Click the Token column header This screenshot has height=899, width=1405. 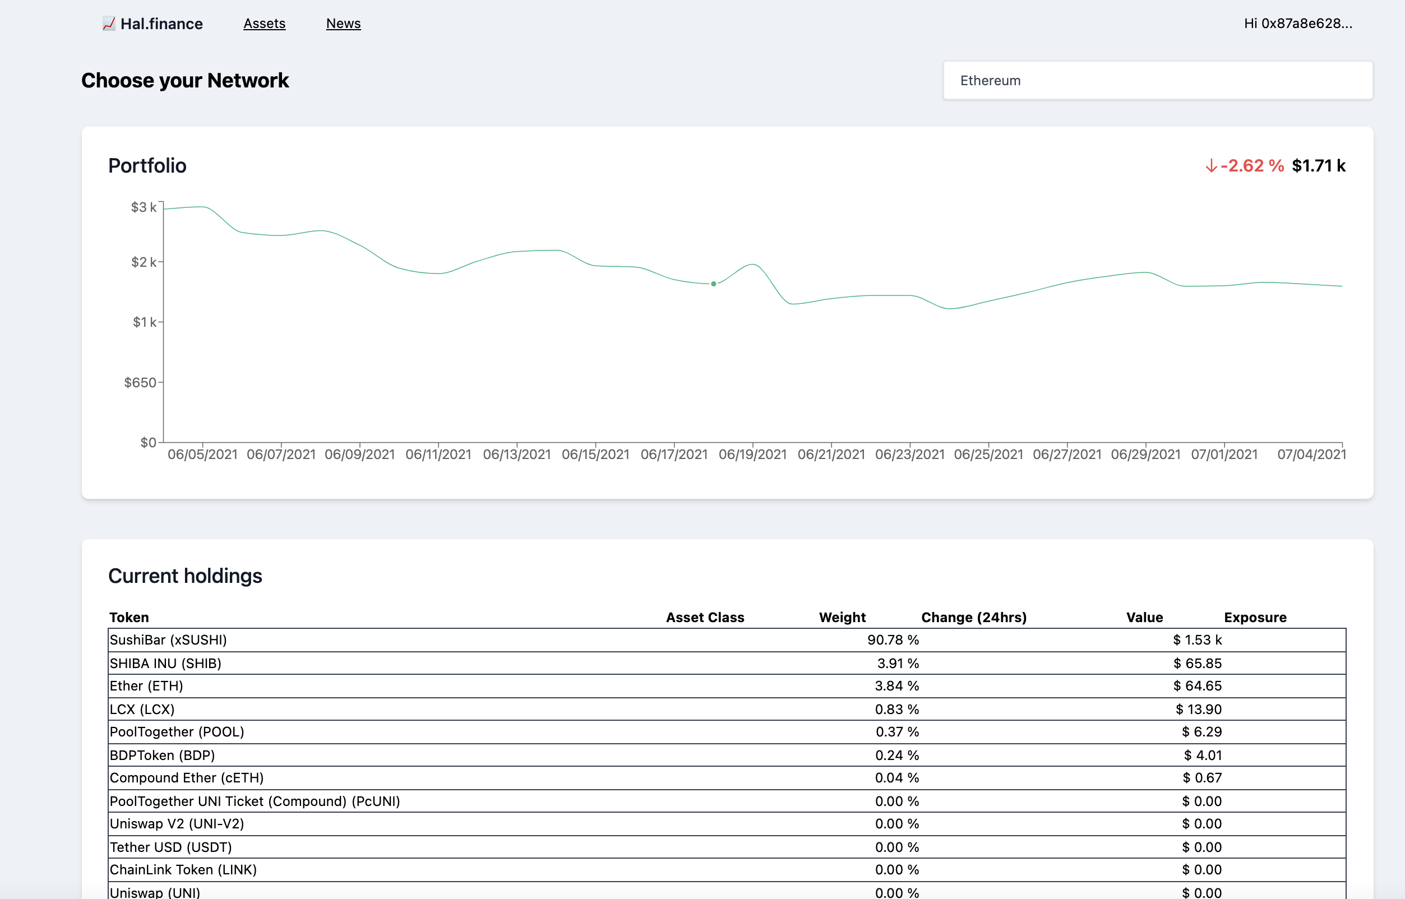point(129,617)
